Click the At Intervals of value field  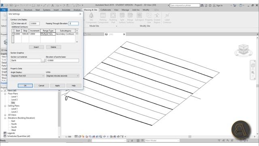pyautogui.click(x=34, y=24)
